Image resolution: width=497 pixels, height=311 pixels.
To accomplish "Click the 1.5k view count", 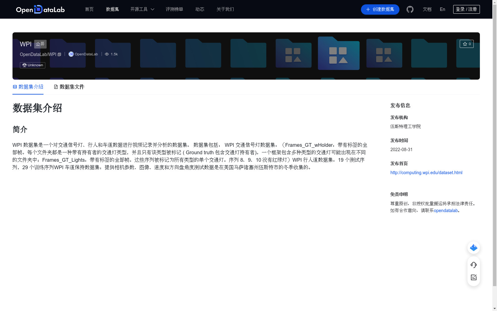I will point(114,54).
